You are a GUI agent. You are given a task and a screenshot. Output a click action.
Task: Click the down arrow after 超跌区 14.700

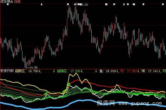pos(40,71)
